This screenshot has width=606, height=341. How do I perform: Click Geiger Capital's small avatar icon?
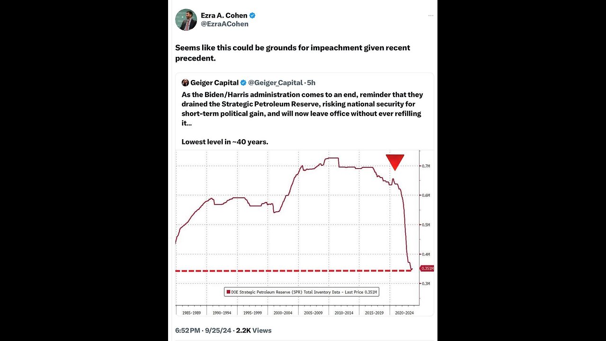click(x=185, y=83)
